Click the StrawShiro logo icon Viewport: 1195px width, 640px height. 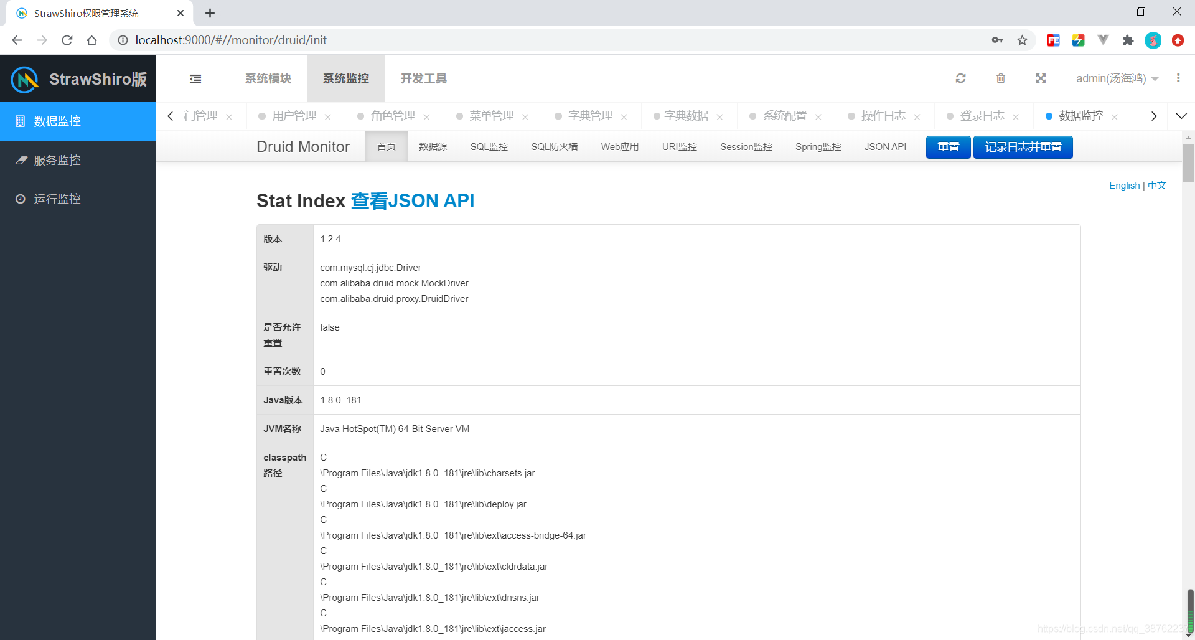(25, 79)
